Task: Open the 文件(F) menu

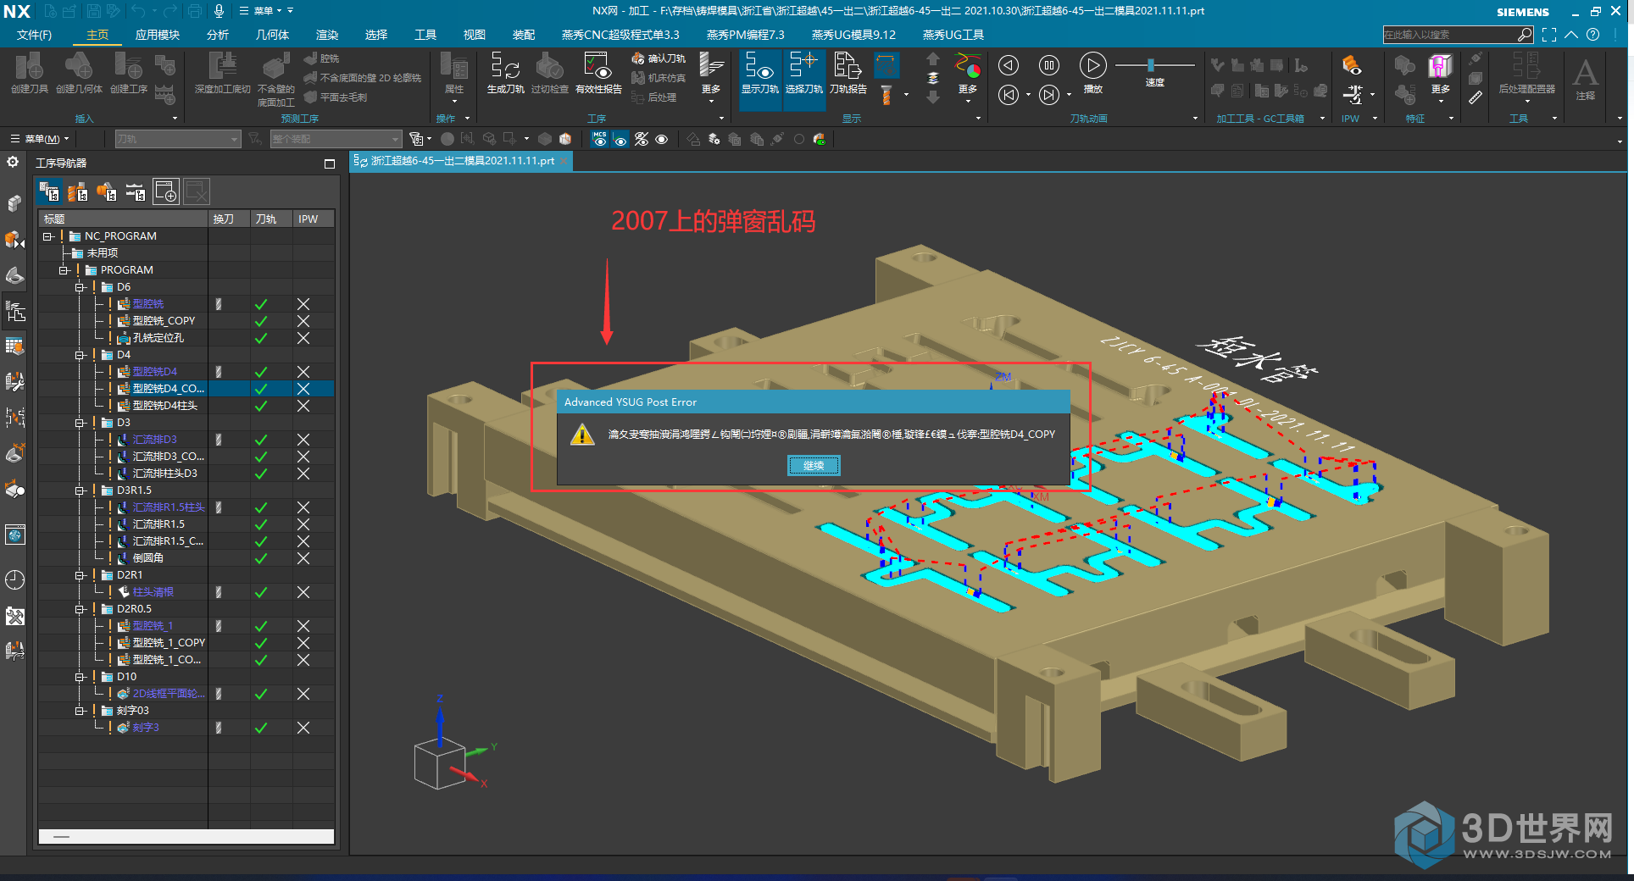Action: [34, 35]
